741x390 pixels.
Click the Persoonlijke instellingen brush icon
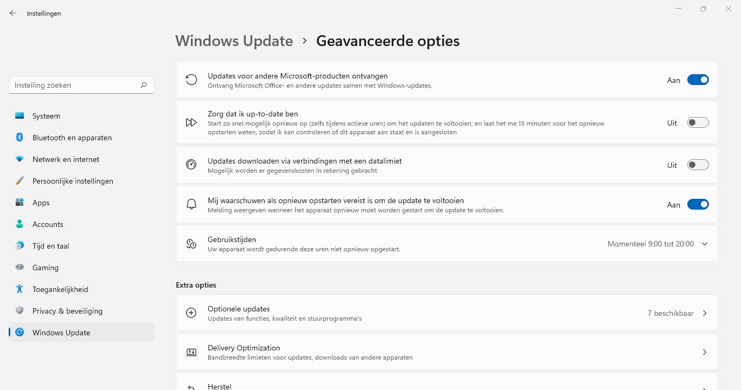20,181
